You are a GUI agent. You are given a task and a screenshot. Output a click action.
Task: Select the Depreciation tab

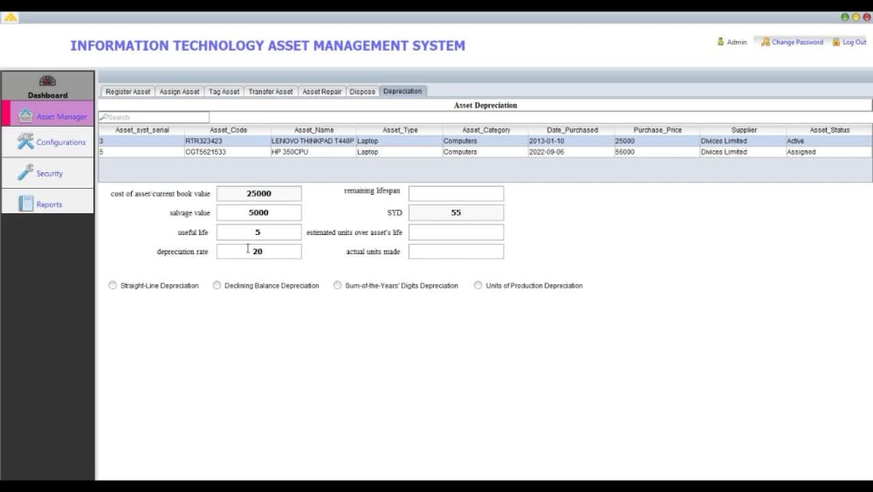tap(402, 91)
